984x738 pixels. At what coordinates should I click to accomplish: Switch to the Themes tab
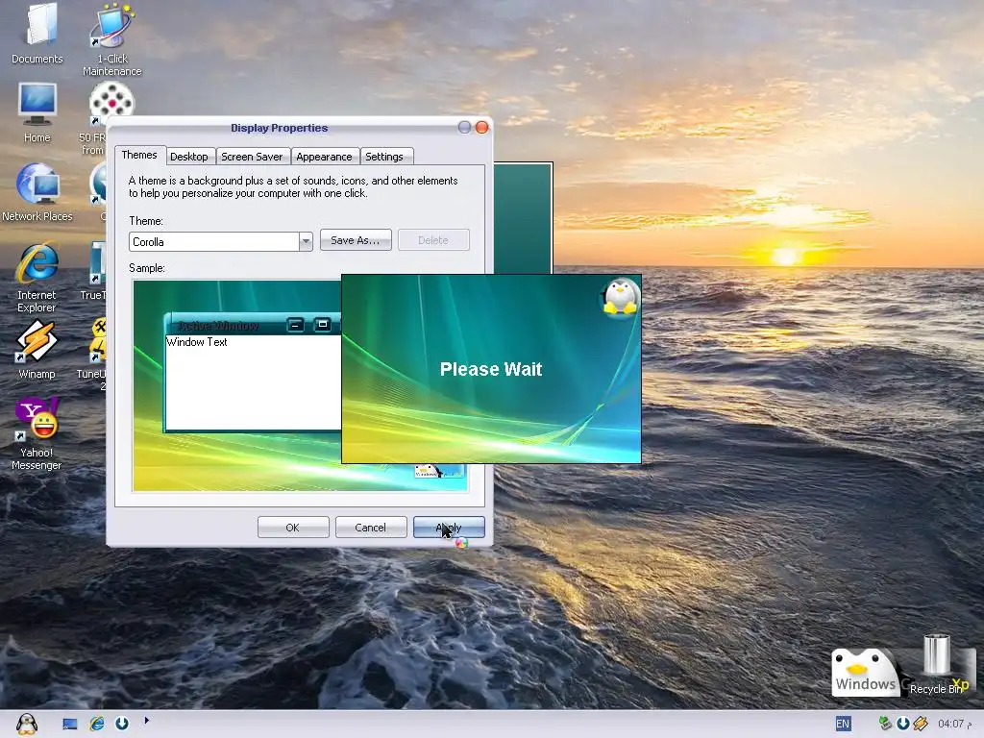[139, 155]
